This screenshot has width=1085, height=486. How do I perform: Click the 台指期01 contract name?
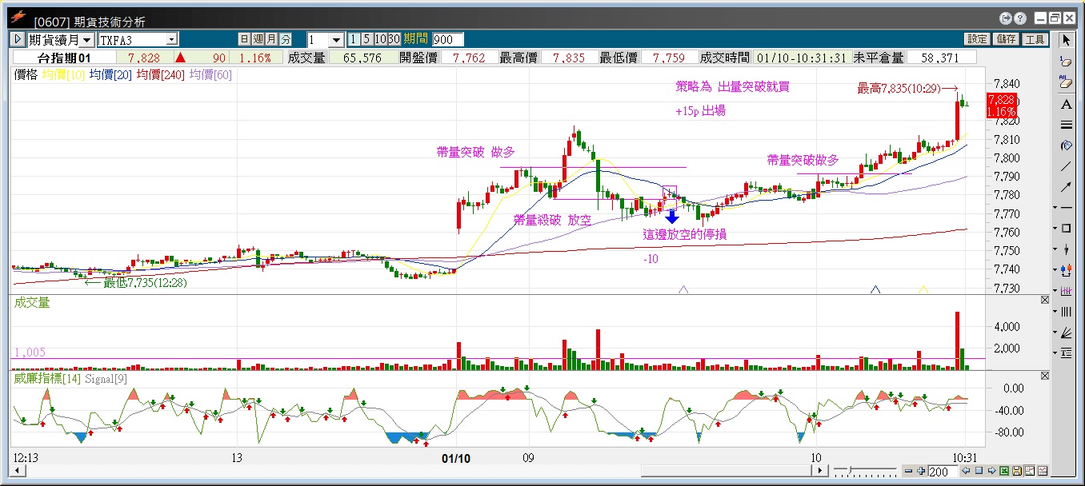pyautogui.click(x=64, y=58)
